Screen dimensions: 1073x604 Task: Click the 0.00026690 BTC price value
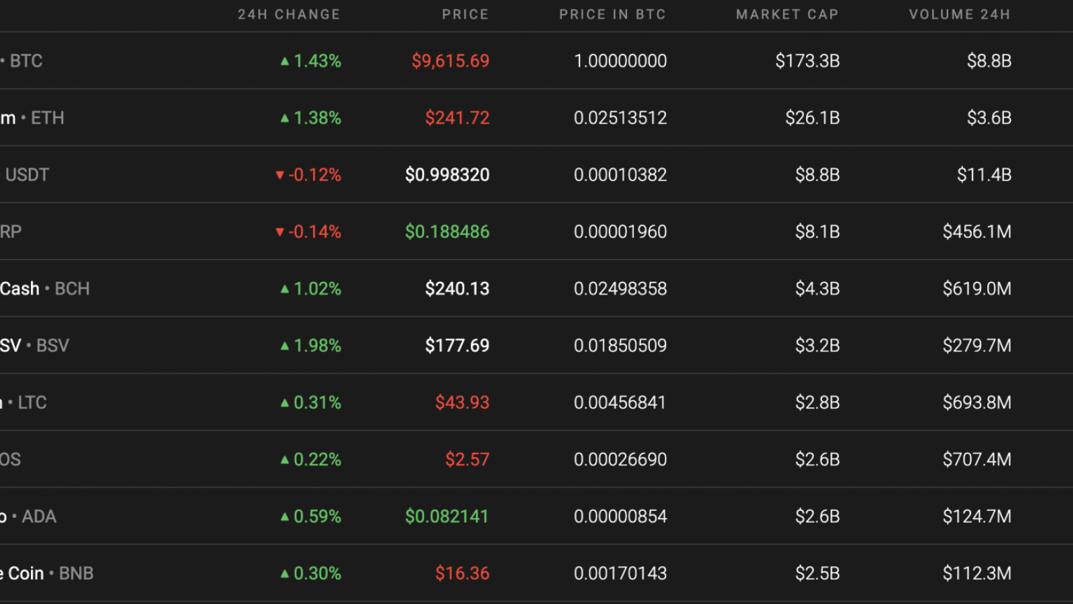click(620, 460)
